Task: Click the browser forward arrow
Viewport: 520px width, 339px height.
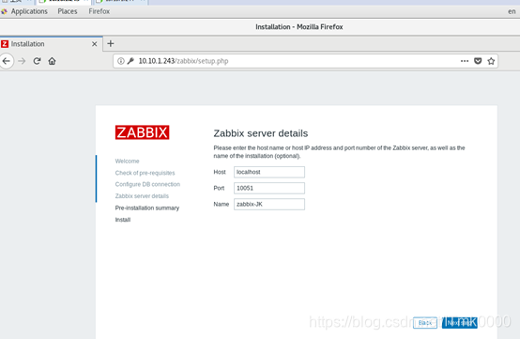Action: pyautogui.click(x=22, y=61)
